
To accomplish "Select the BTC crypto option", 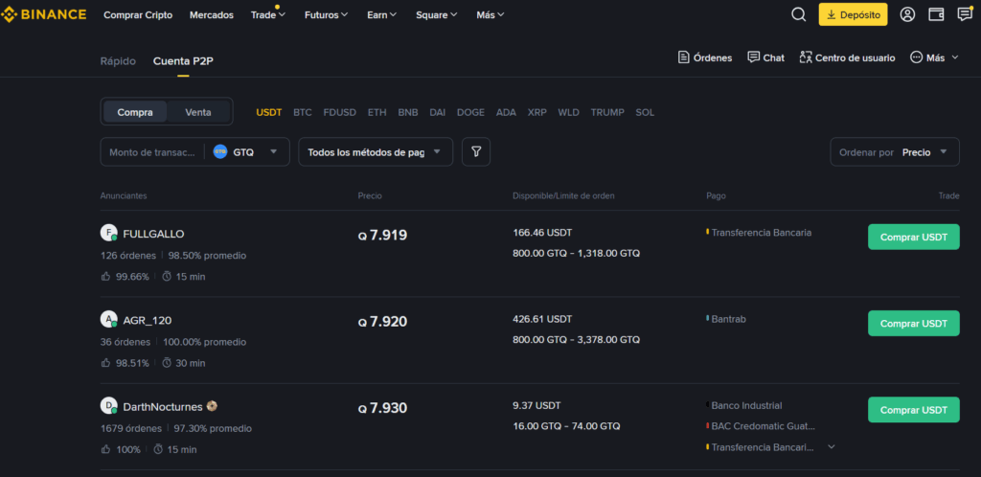I will pyautogui.click(x=302, y=112).
